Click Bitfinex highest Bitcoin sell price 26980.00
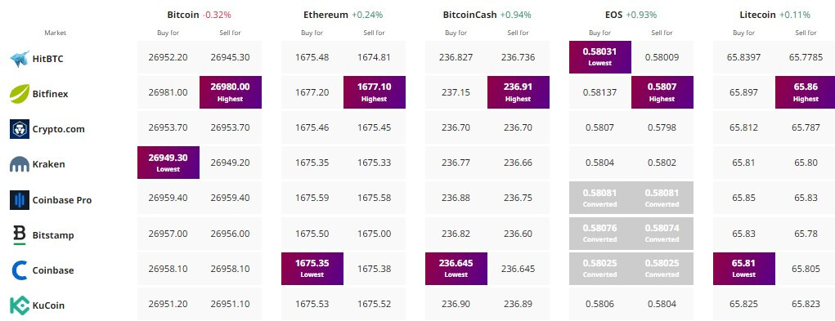 pyautogui.click(x=231, y=92)
